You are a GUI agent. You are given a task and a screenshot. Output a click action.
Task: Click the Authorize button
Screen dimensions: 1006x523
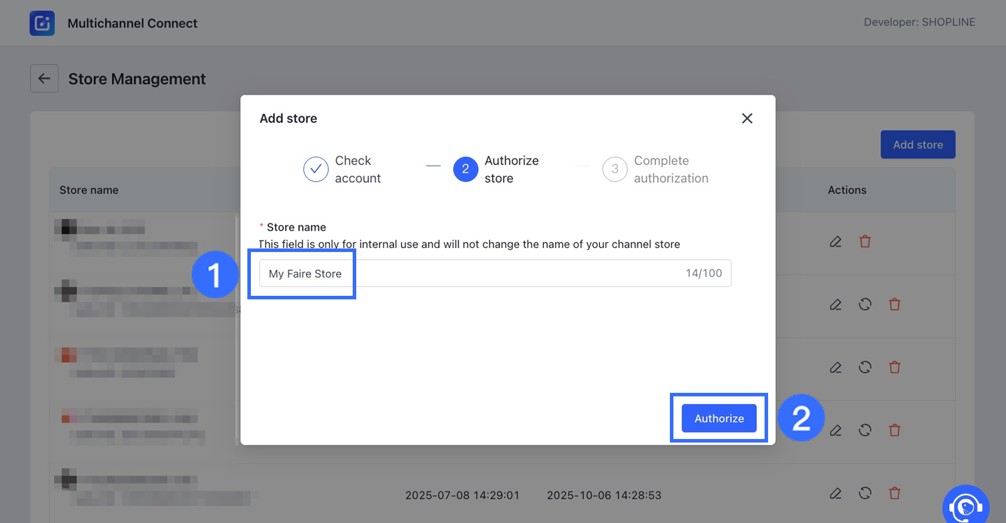[x=718, y=418]
